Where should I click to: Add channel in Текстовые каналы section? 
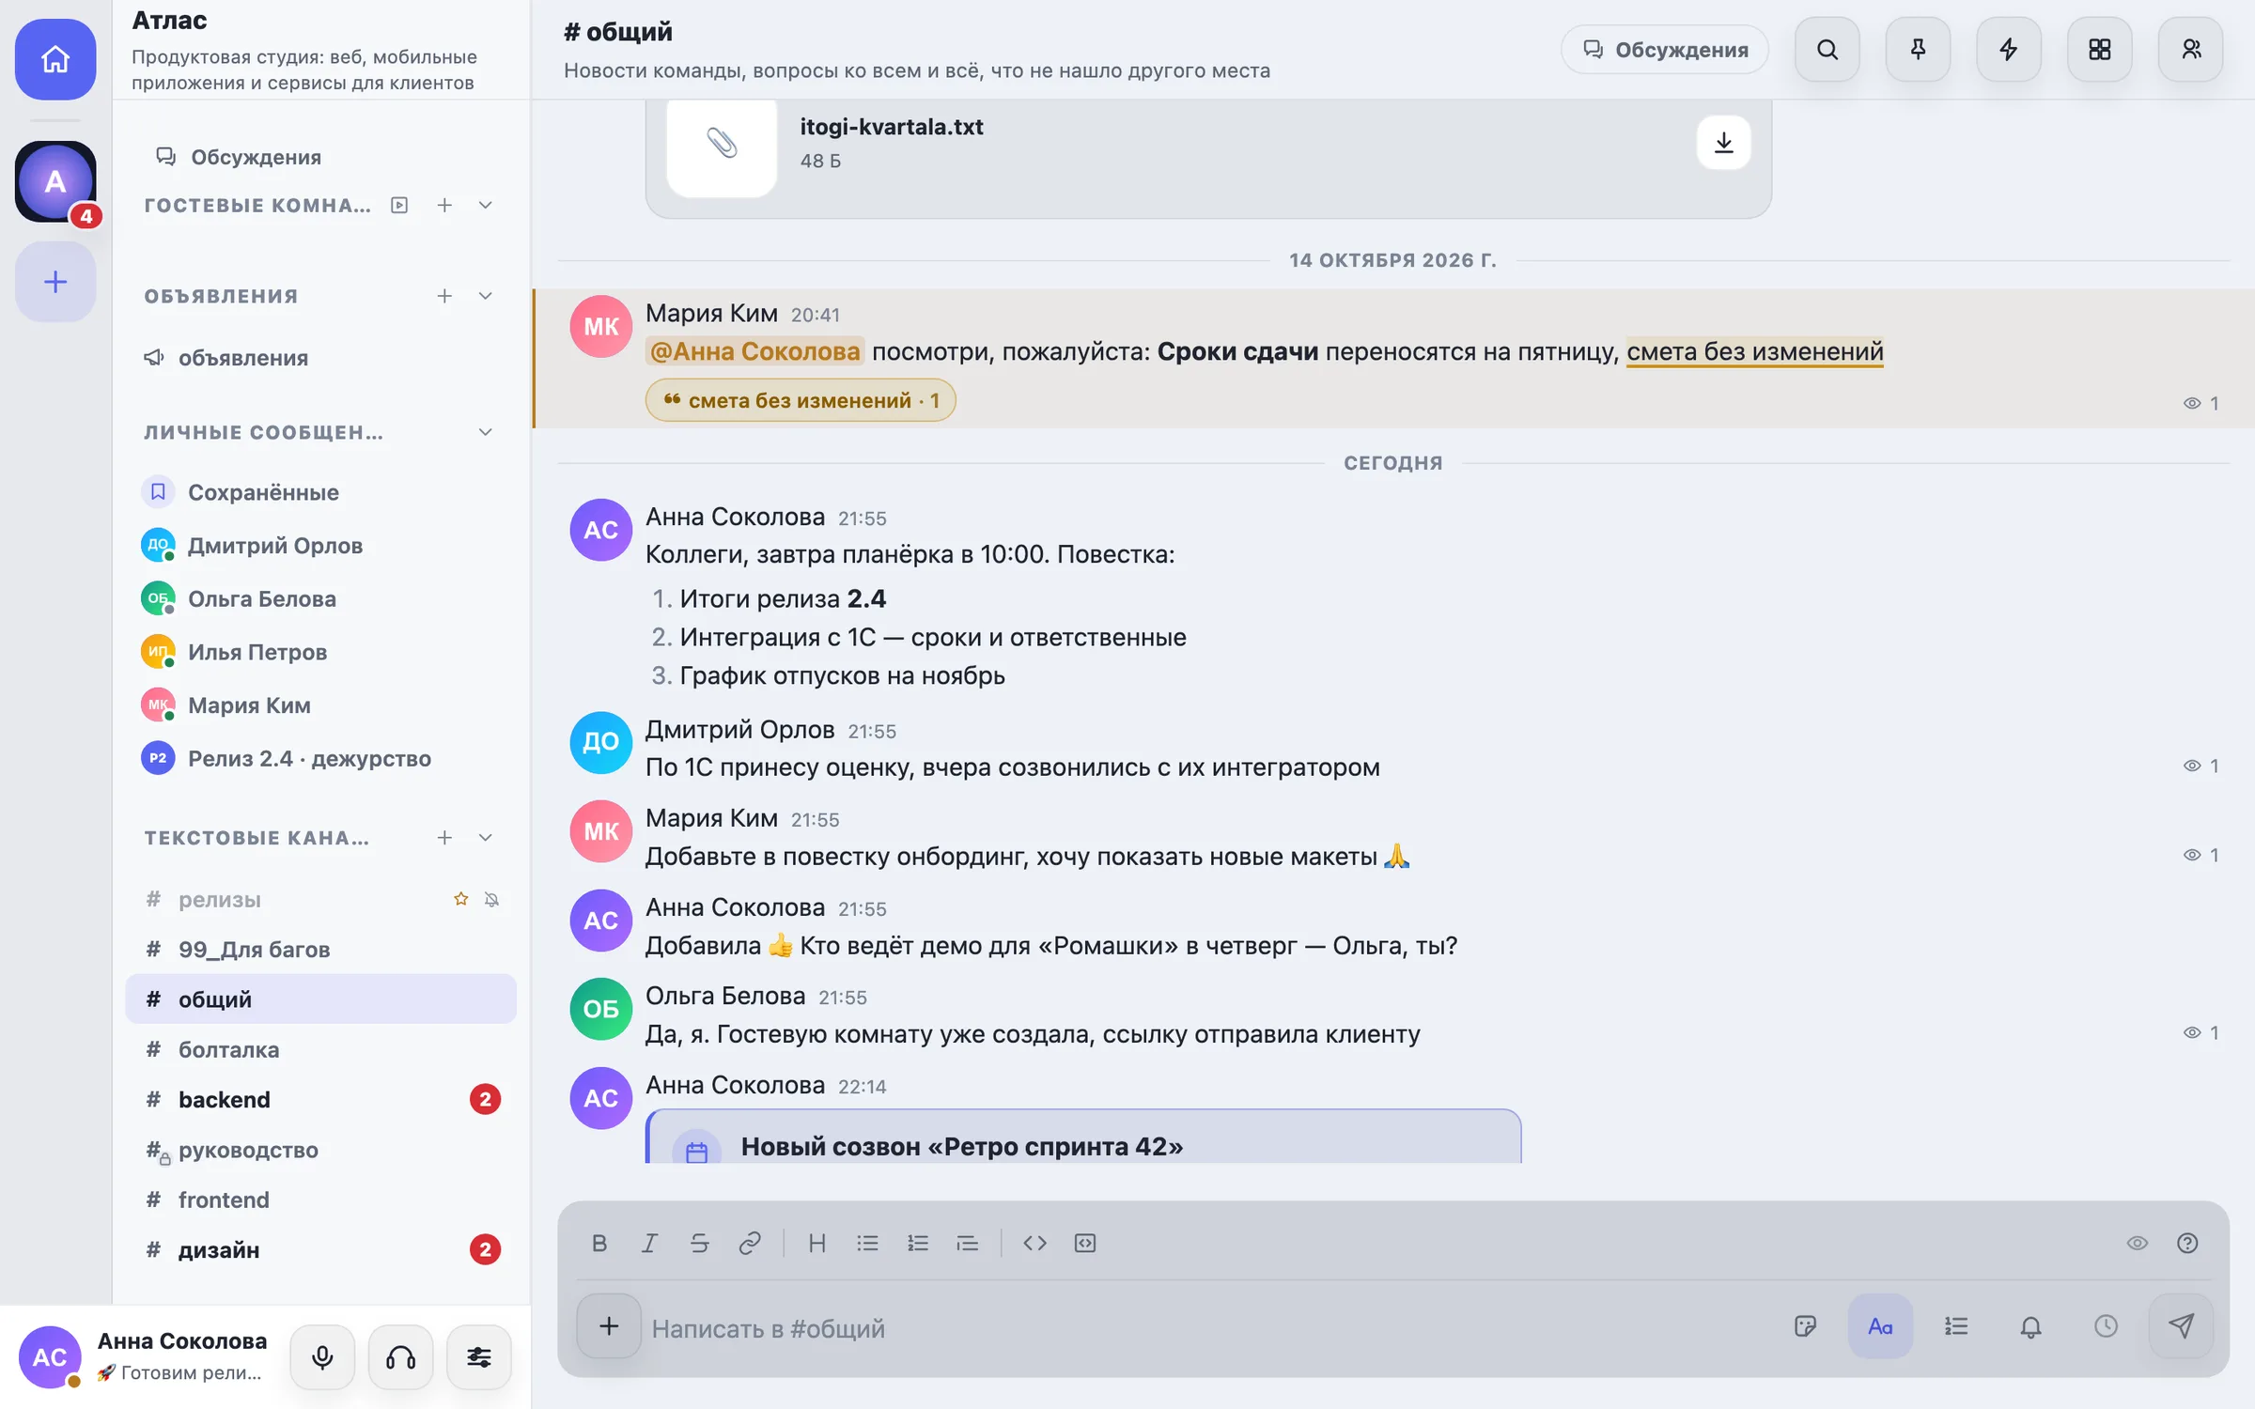pos(444,837)
